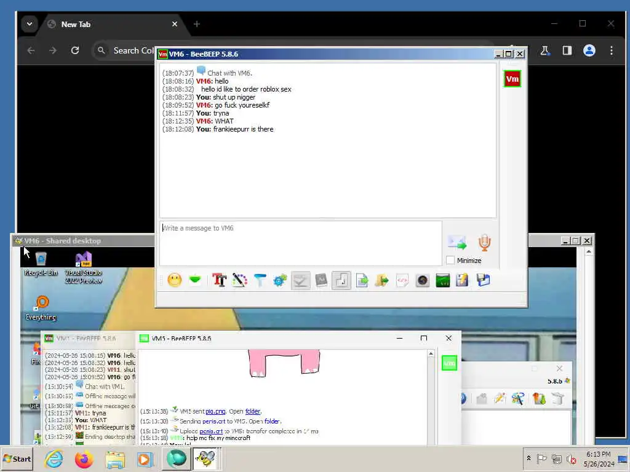The image size is (630, 472).
Task: Click the red VM avatar in VM6 chat
Action: click(512, 79)
